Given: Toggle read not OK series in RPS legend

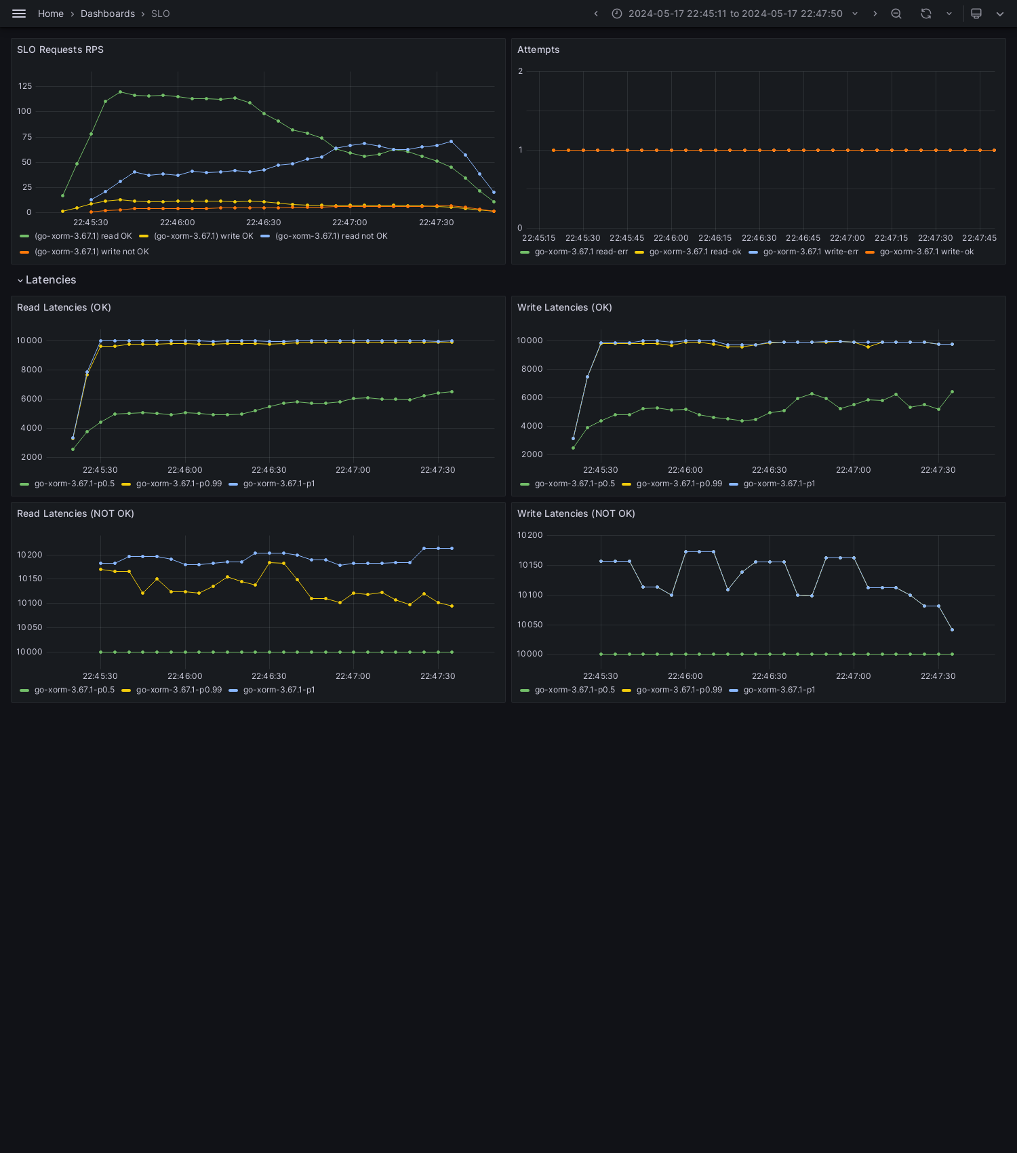Looking at the screenshot, I should pyautogui.click(x=332, y=236).
